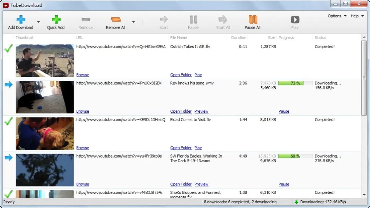
Task: Click the Quick Add green plus icon
Action: click(x=56, y=20)
